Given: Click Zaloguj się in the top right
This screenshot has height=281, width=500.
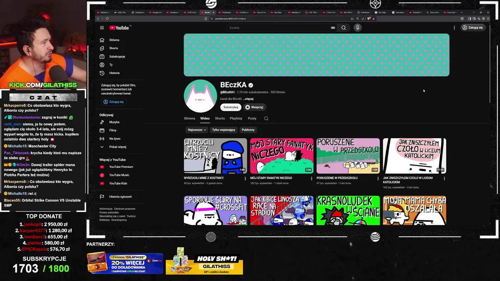Looking at the screenshot, I should pyautogui.click(x=473, y=28).
